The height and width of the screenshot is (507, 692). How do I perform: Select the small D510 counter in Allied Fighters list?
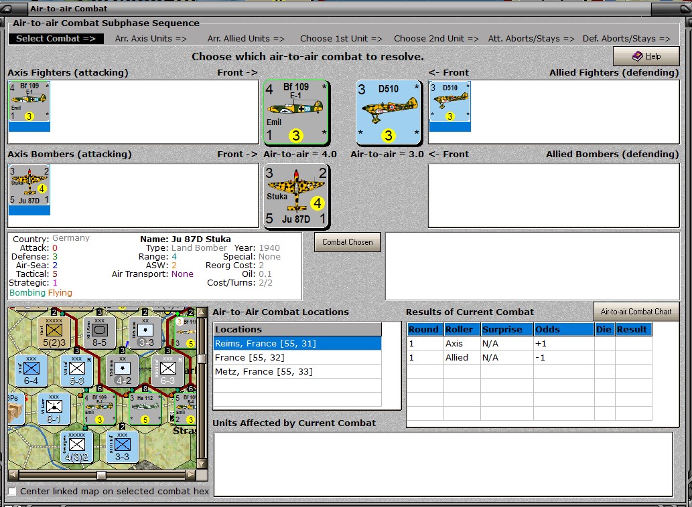point(450,101)
